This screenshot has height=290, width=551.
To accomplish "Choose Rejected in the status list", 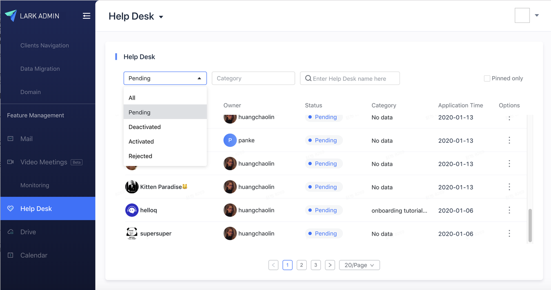I will [141, 156].
